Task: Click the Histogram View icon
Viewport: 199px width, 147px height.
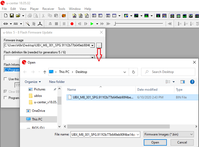Action: click(146, 16)
